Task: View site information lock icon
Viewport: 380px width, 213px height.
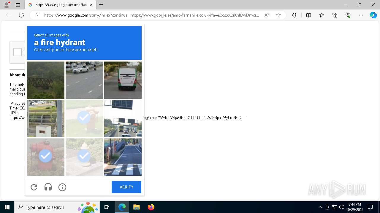Action: pos(37,15)
